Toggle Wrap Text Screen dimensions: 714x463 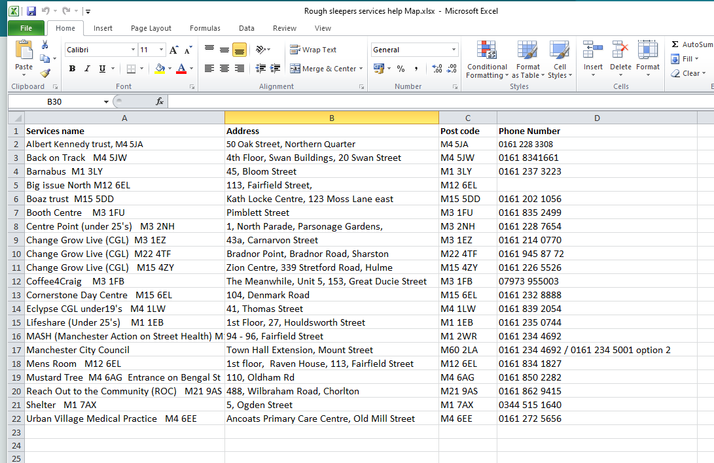(313, 50)
